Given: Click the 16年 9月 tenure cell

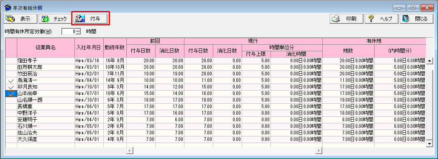Looking at the screenshot, I should point(115,61).
